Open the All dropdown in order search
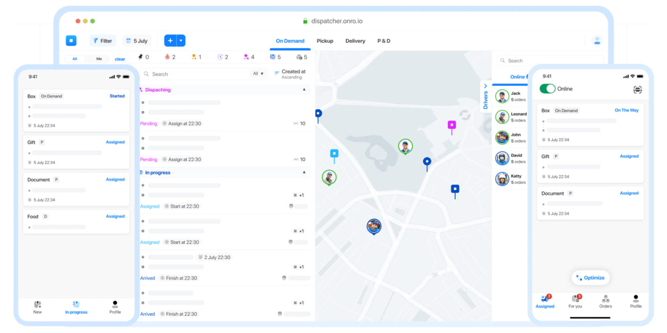This screenshot has height=333, width=667. click(x=258, y=74)
